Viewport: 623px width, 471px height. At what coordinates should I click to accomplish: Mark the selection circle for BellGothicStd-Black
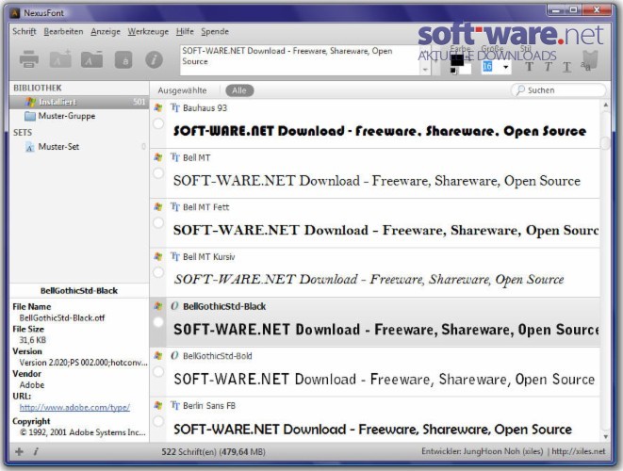point(158,322)
